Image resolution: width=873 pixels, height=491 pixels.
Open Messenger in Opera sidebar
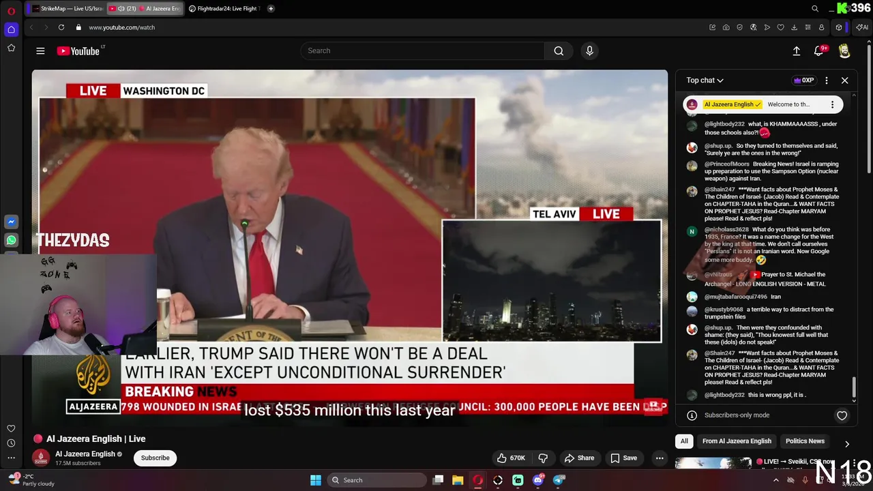pos(11,222)
